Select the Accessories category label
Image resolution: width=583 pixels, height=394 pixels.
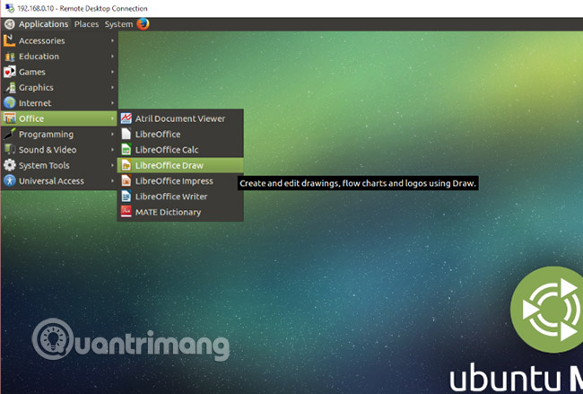pyautogui.click(x=41, y=40)
